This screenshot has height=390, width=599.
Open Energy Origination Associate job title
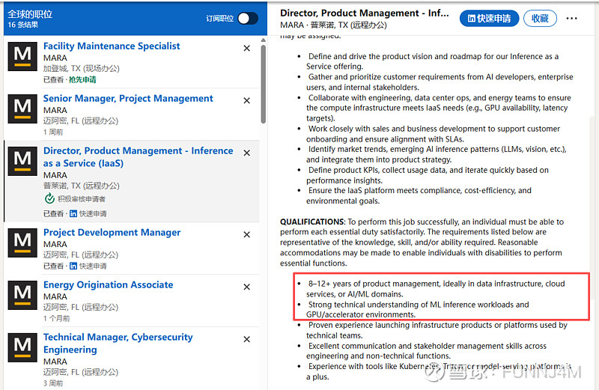108,284
